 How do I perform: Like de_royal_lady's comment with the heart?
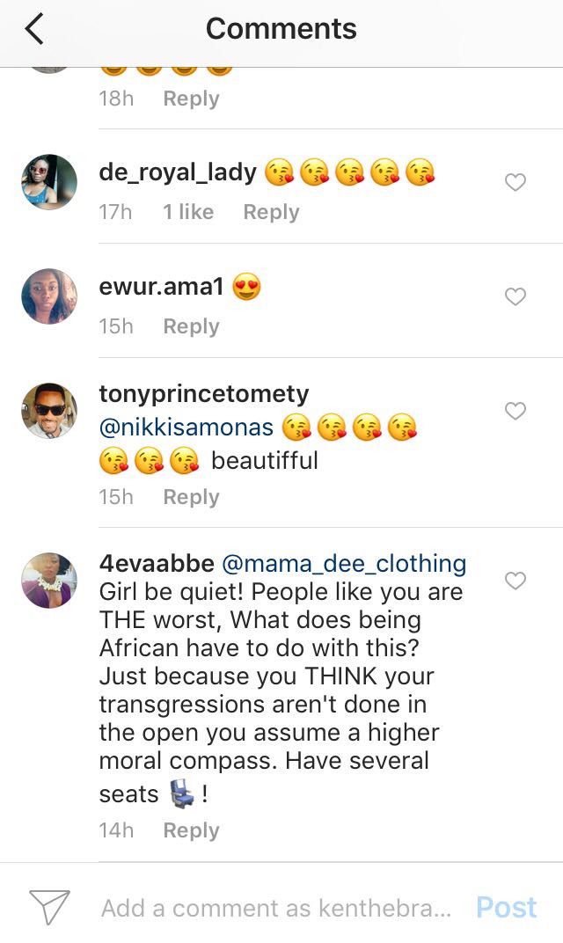click(x=515, y=182)
